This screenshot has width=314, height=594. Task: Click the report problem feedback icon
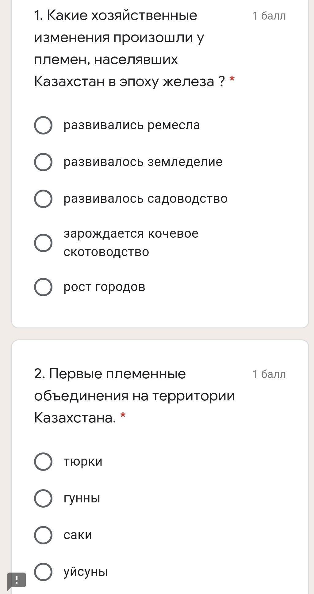coord(17,580)
